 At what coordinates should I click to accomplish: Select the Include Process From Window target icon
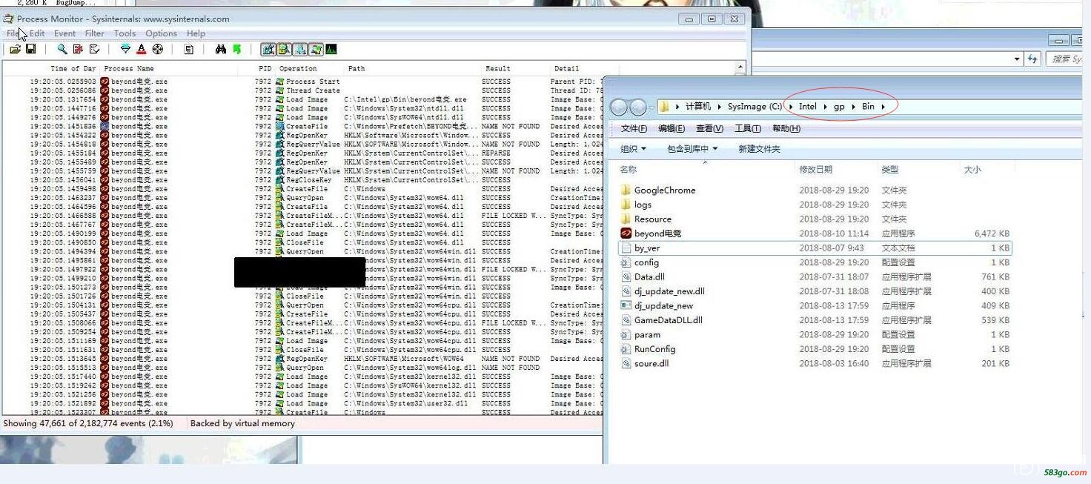coord(158,50)
